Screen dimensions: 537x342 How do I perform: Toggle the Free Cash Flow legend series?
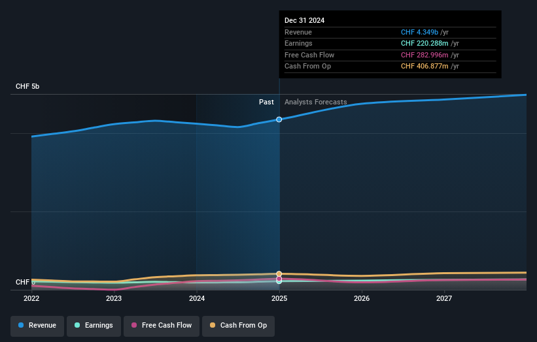pyautogui.click(x=162, y=326)
